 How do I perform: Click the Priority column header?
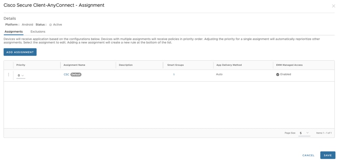coord(21,65)
